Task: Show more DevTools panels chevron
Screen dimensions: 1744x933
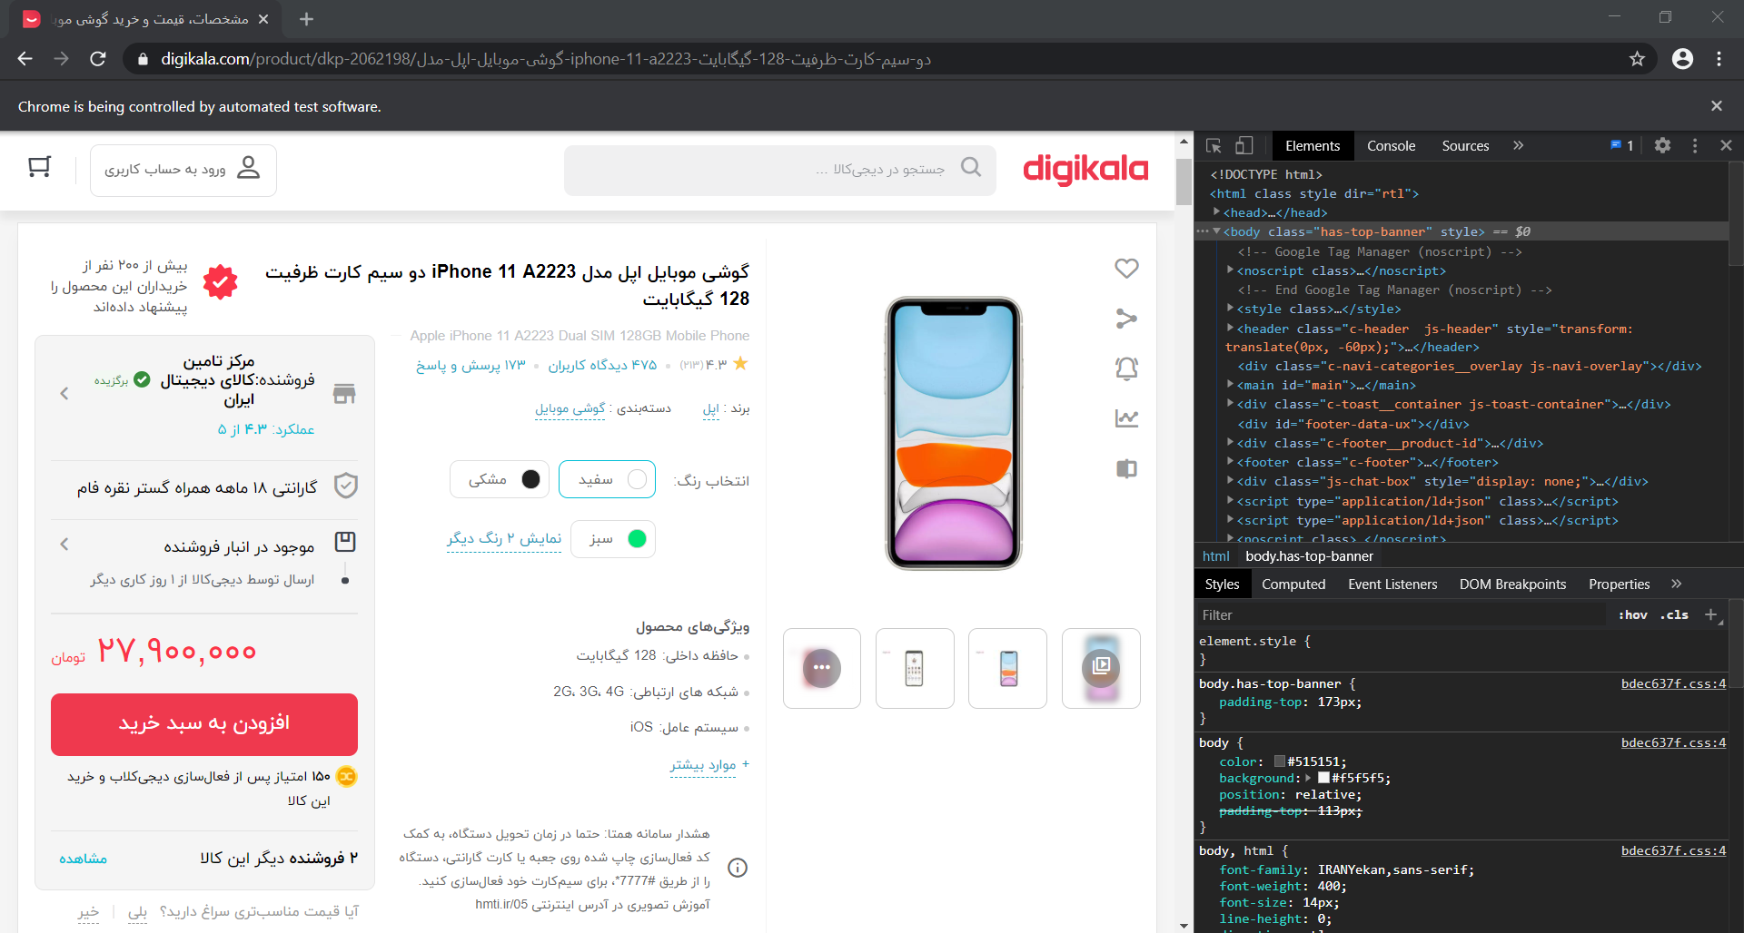Action: click(1518, 145)
